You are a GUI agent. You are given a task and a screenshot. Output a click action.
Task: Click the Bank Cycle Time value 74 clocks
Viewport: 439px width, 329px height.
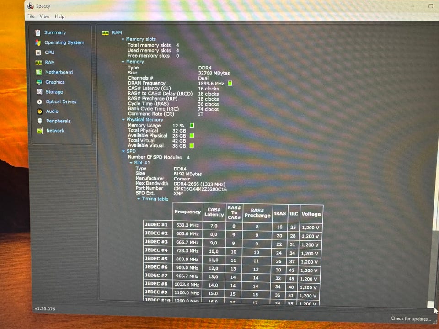(208, 109)
